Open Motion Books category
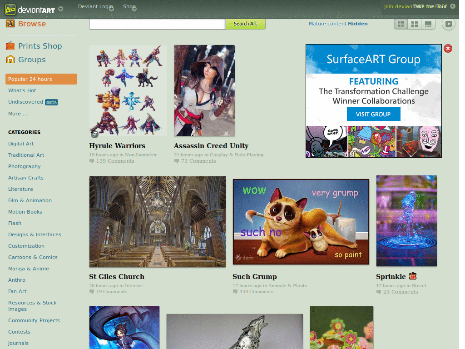The width and height of the screenshot is (465, 349). (x=25, y=212)
